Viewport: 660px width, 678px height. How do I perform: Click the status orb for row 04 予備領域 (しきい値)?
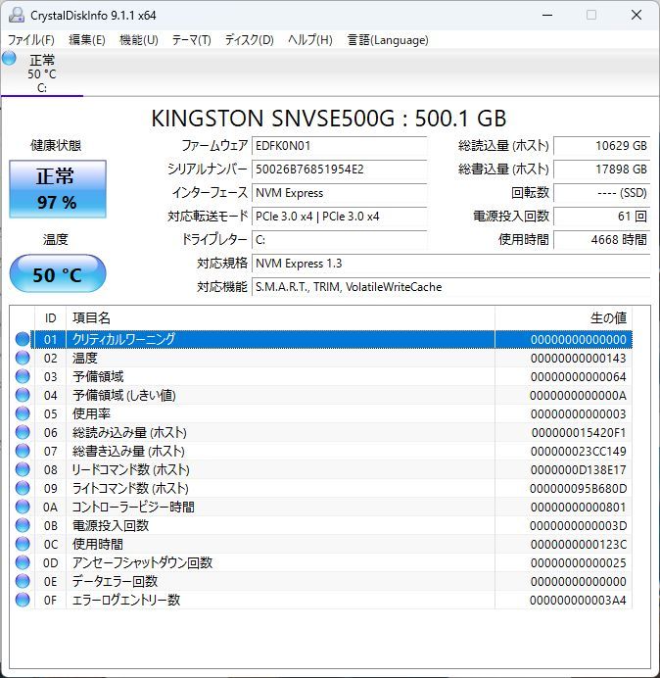[x=23, y=395]
